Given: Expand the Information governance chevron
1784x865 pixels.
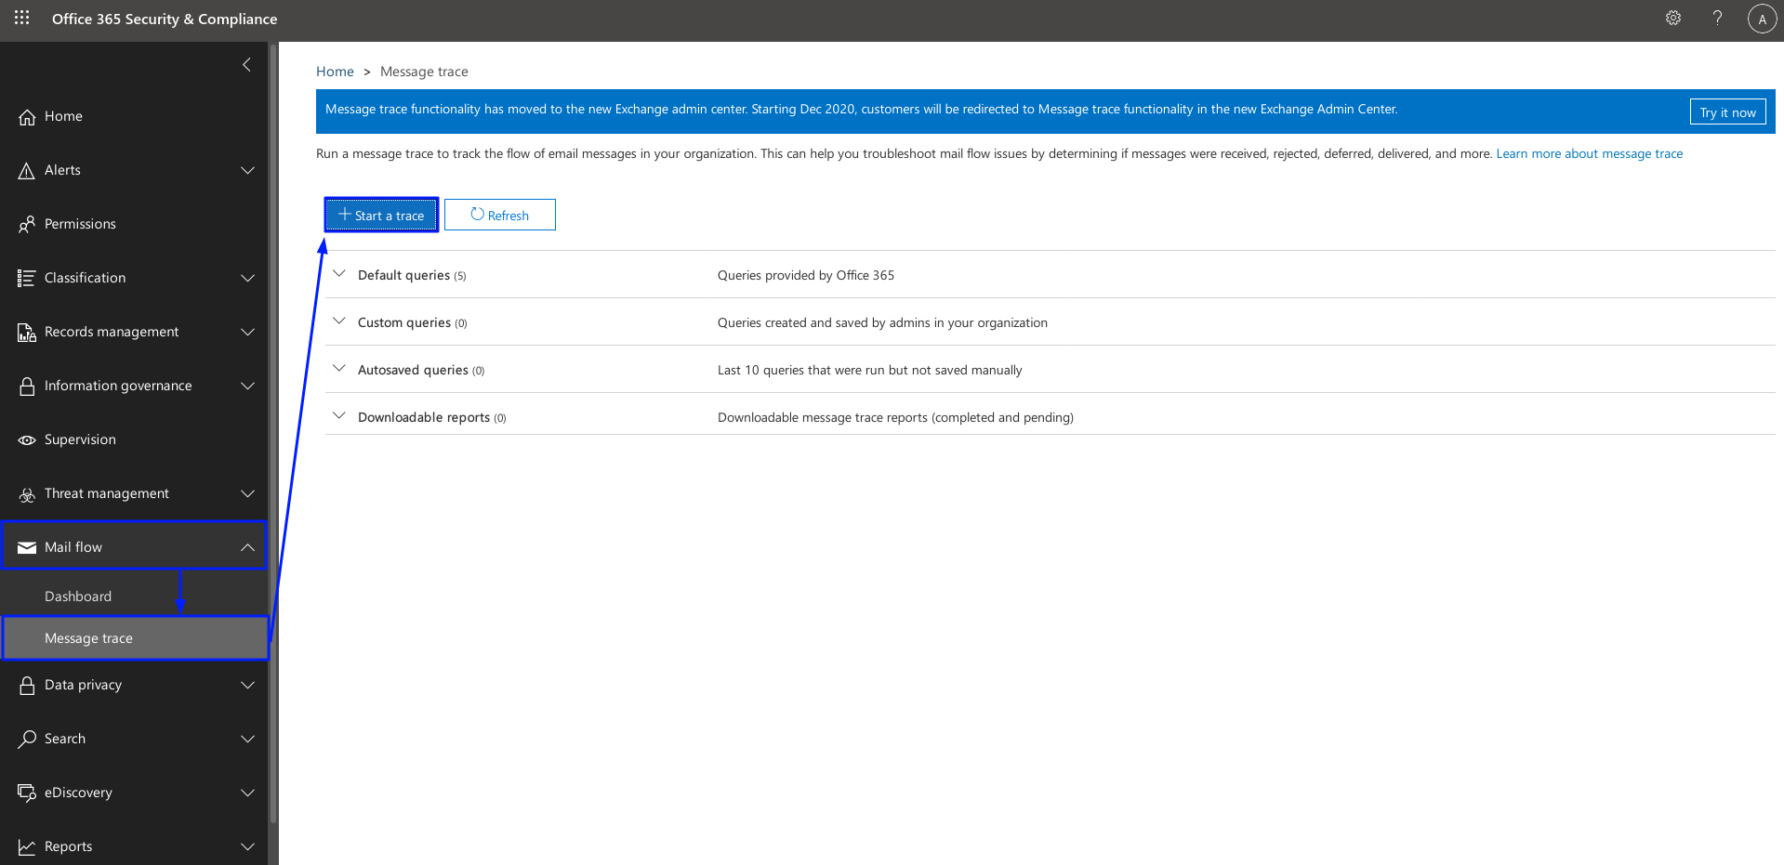Looking at the screenshot, I should click(247, 386).
